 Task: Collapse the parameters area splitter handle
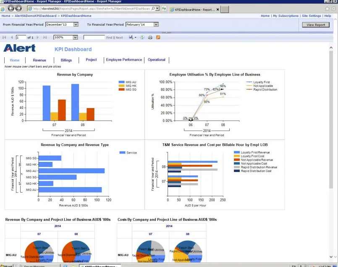166,33
